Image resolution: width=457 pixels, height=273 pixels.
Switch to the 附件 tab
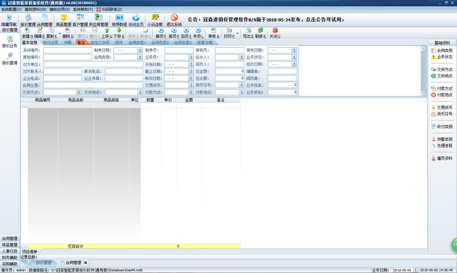pyautogui.click(x=119, y=42)
